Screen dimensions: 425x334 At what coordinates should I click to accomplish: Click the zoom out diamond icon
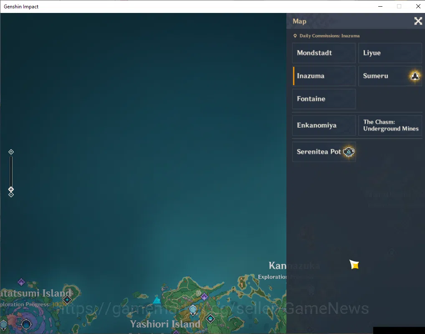(11, 195)
